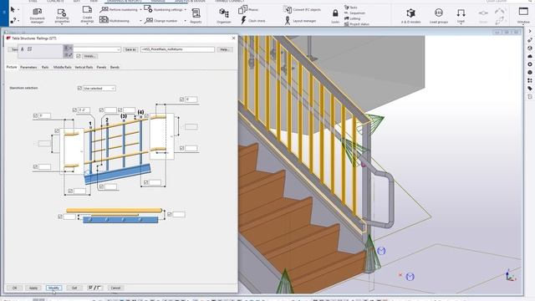Click the Help button in dialog
535x301 pixels.
click(224, 49)
